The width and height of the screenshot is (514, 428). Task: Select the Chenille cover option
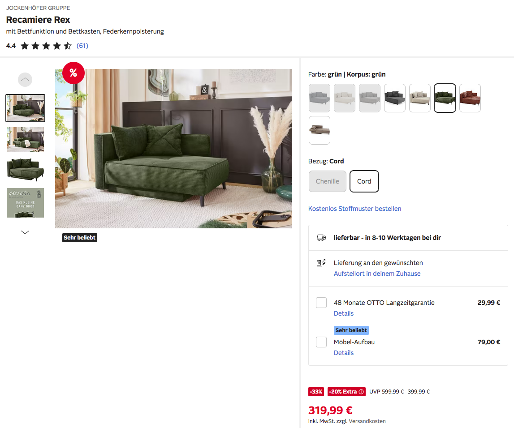[x=328, y=181]
